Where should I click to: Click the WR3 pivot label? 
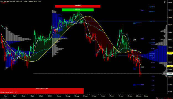pyautogui.click(x=143, y=10)
